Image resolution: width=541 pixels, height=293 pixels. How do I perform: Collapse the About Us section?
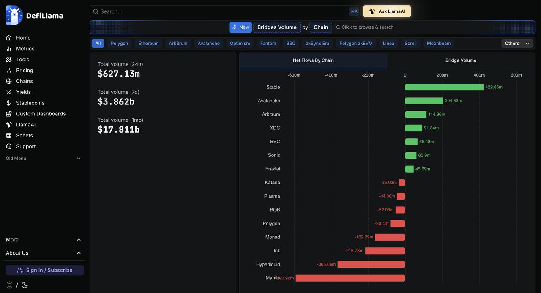pos(44,253)
